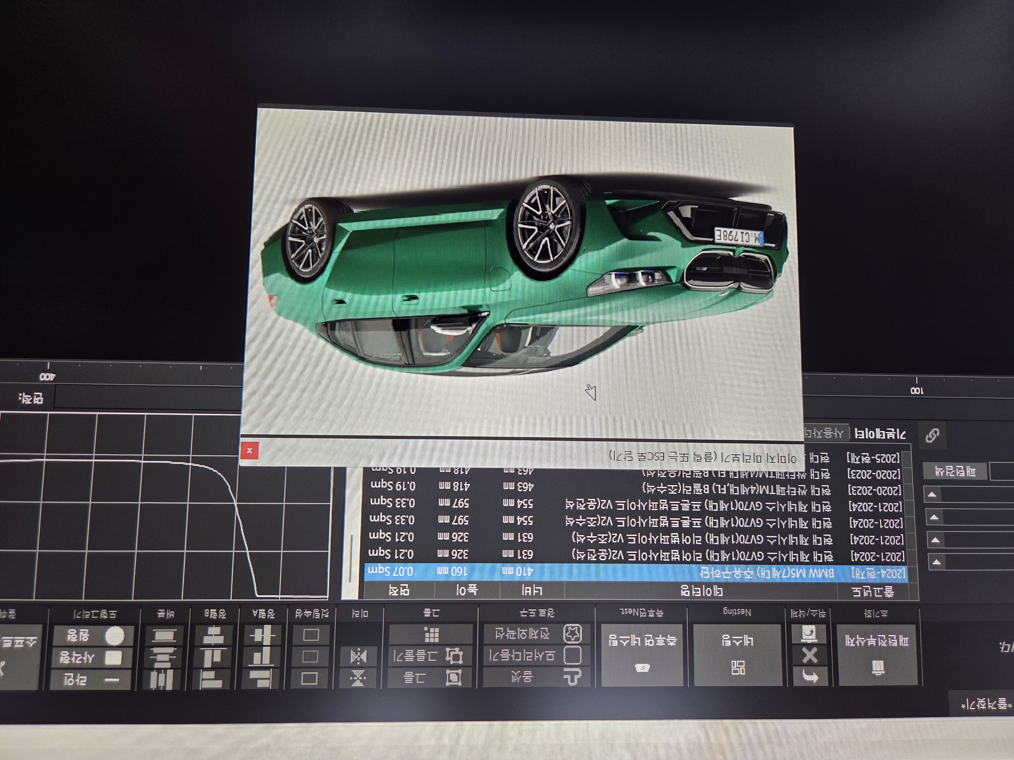The image size is (1014, 760).
Task: Click the 410 mm width cell
Action: 518,572
